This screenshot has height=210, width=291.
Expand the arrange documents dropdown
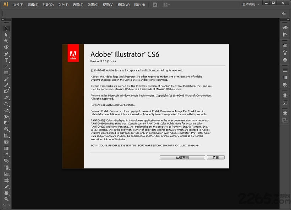pos(166,5)
